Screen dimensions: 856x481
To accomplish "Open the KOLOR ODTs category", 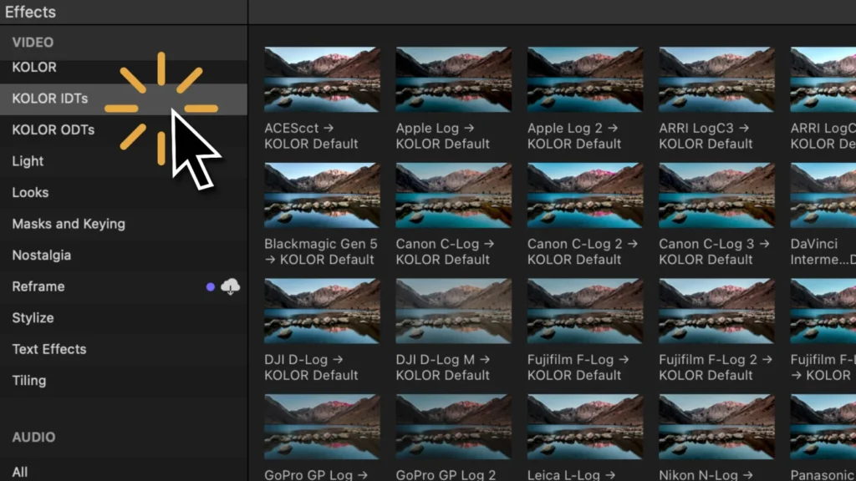I will pyautogui.click(x=124, y=129).
